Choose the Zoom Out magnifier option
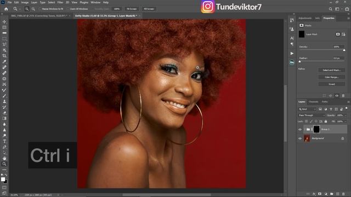The width and height of the screenshot is (351, 197). pyautogui.click(x=33, y=9)
